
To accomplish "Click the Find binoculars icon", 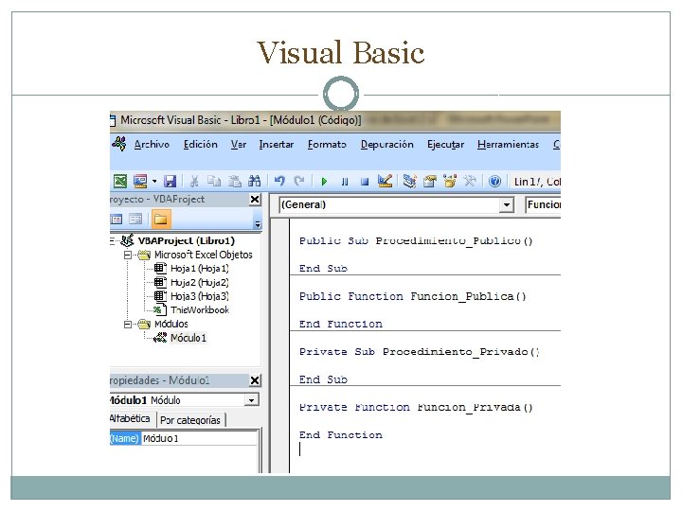I will (x=255, y=181).
